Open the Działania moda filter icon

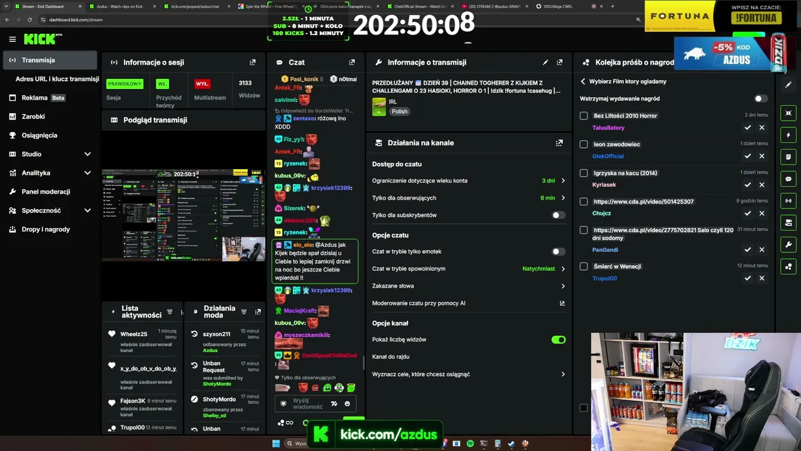244,311
